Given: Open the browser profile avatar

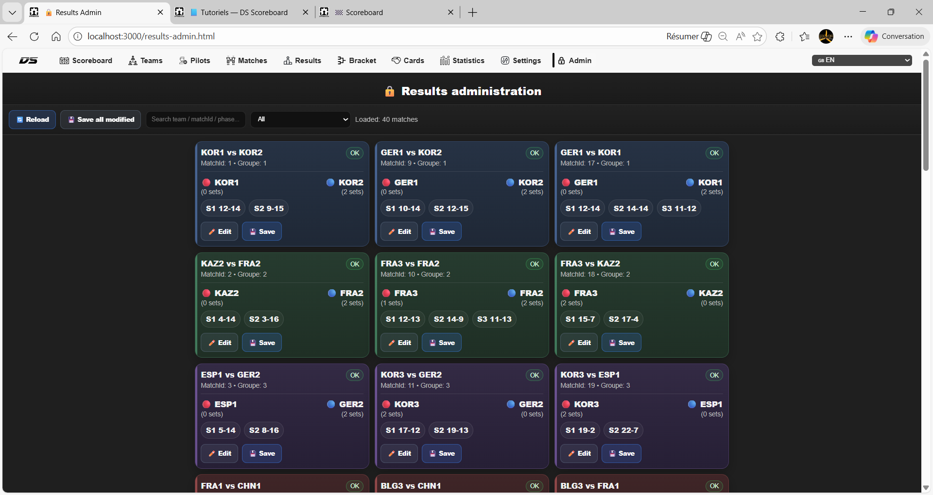Looking at the screenshot, I should point(826,36).
